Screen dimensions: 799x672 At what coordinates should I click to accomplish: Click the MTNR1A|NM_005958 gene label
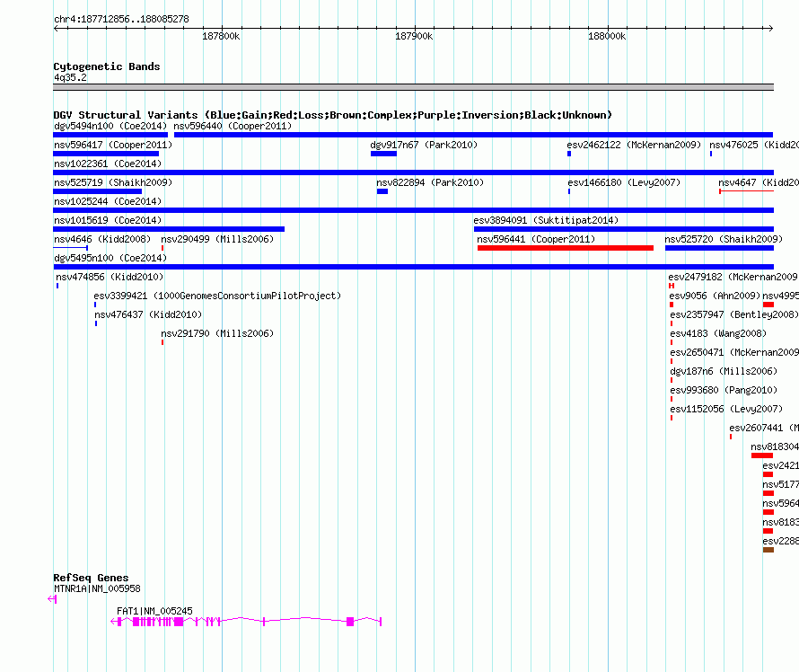tap(97, 588)
